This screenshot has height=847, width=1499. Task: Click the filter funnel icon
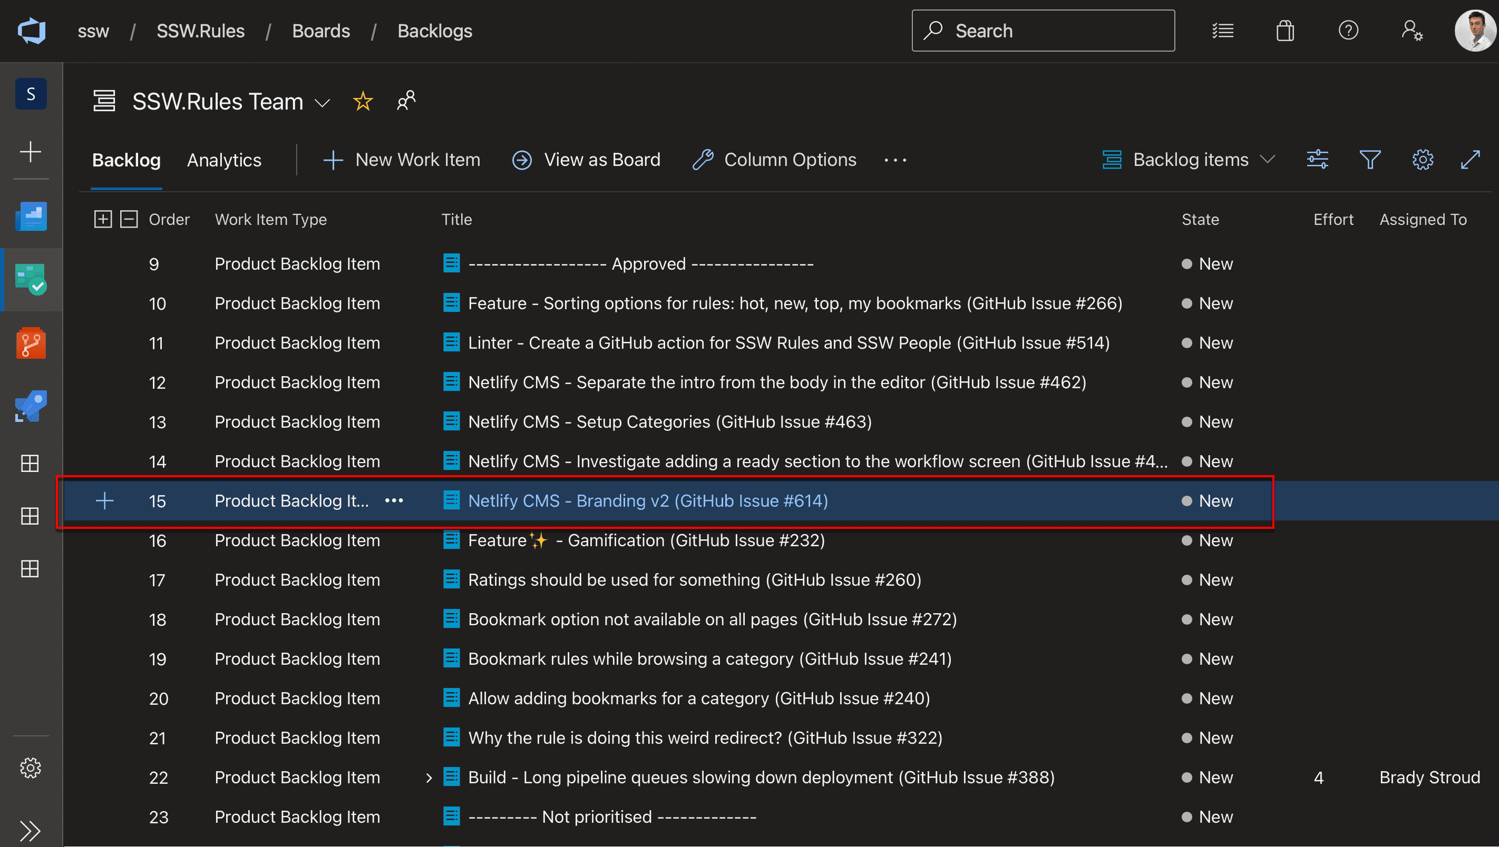(1369, 160)
